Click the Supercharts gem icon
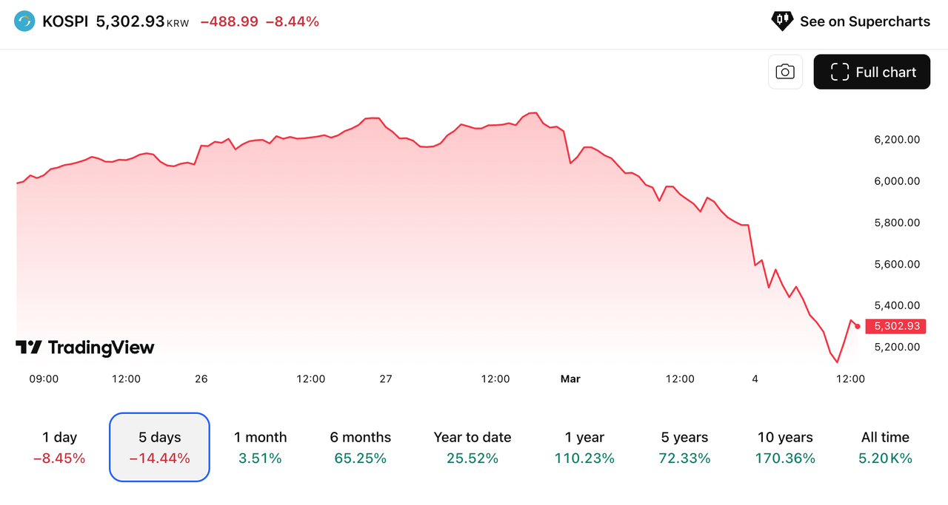This screenshot has height=505, width=948. pos(781,21)
